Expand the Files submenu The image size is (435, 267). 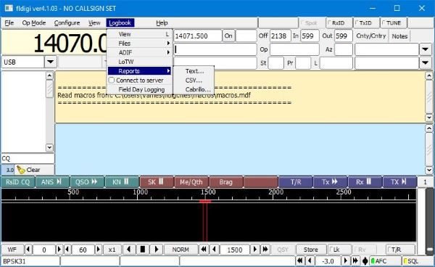point(139,44)
